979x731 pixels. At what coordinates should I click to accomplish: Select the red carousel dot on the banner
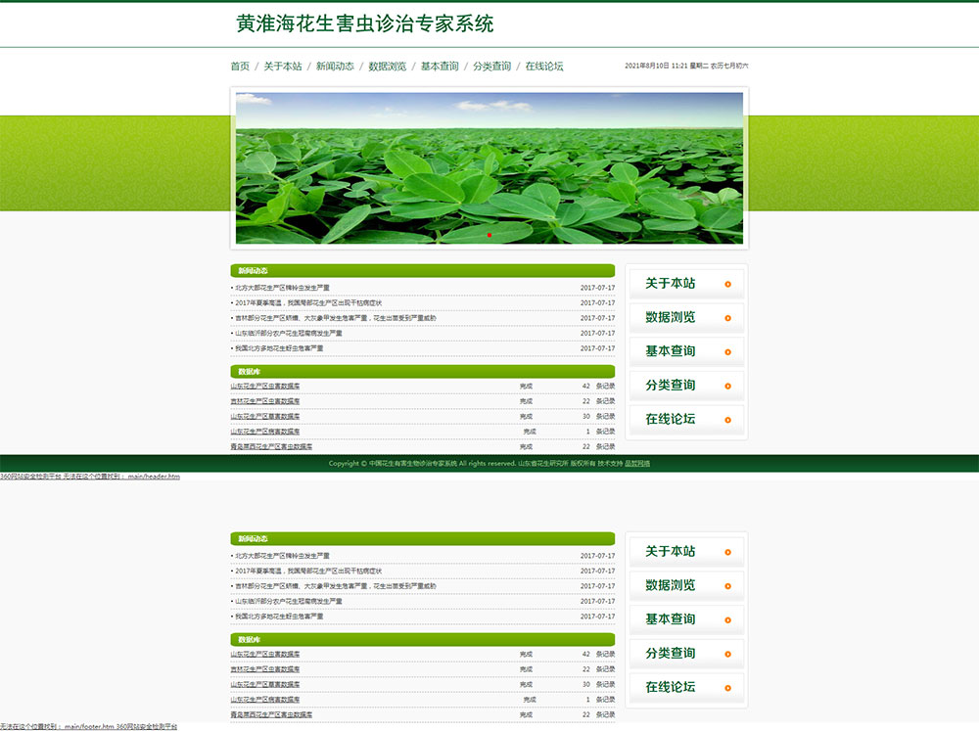[x=489, y=235]
